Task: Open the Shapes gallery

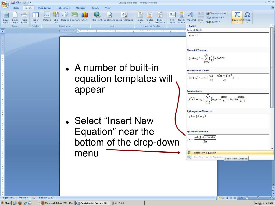Action: (x=65, y=17)
